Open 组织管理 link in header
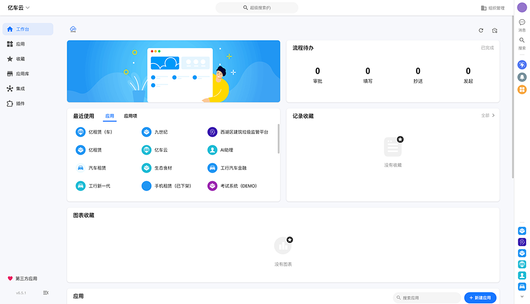 pos(492,8)
